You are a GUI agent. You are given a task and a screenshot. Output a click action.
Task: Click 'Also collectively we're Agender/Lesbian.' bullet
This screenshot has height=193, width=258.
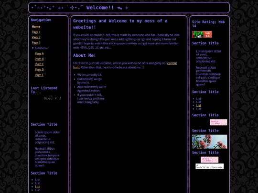point(92,89)
